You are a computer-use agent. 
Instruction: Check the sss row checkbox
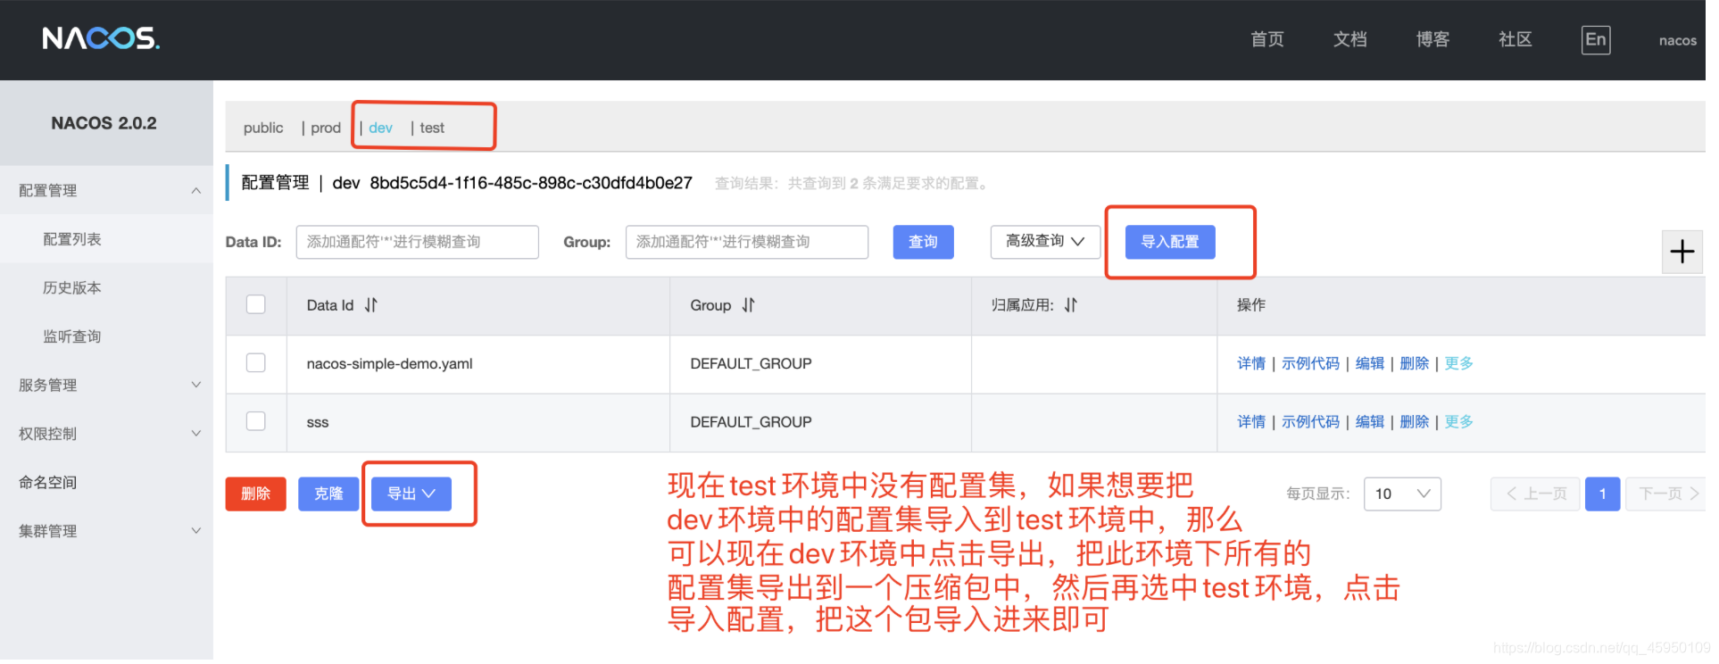[256, 420]
